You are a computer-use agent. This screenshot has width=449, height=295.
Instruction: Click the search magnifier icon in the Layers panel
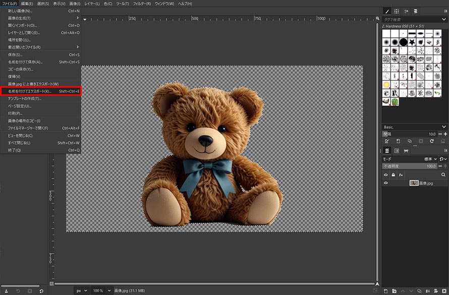(443, 174)
